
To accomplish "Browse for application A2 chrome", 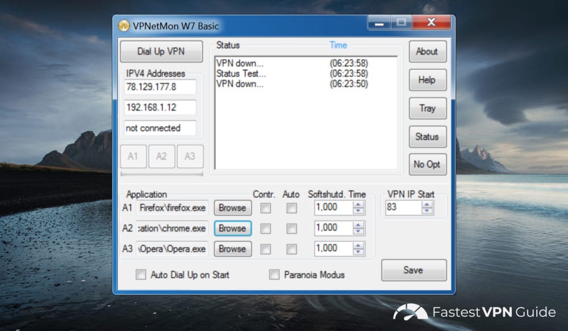I will [x=232, y=228].
